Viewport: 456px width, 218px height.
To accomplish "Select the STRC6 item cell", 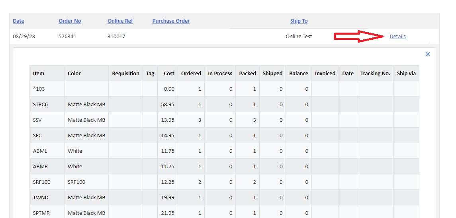I will click(x=40, y=105).
